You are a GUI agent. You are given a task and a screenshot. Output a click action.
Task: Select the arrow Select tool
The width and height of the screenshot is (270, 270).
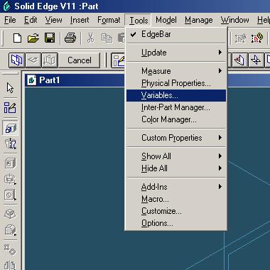click(x=10, y=88)
